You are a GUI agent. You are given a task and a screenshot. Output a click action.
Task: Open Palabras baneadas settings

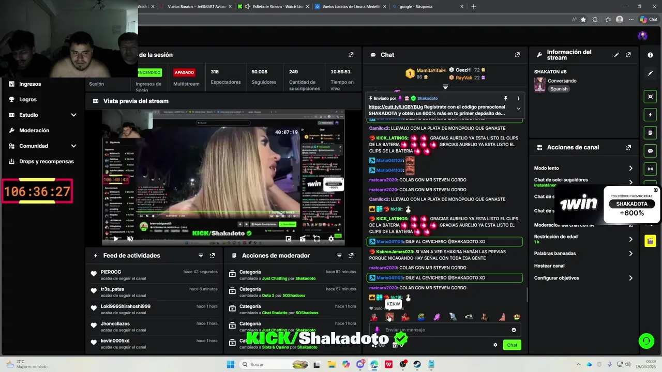583,253
